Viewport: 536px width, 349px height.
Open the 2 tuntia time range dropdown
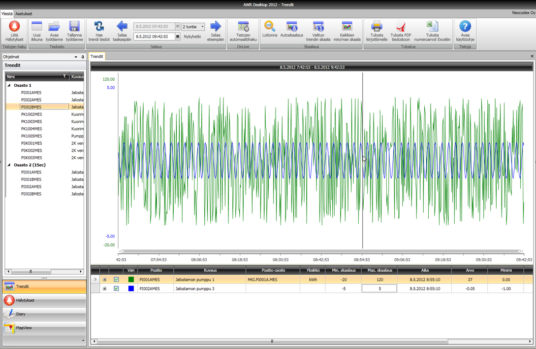click(x=202, y=27)
